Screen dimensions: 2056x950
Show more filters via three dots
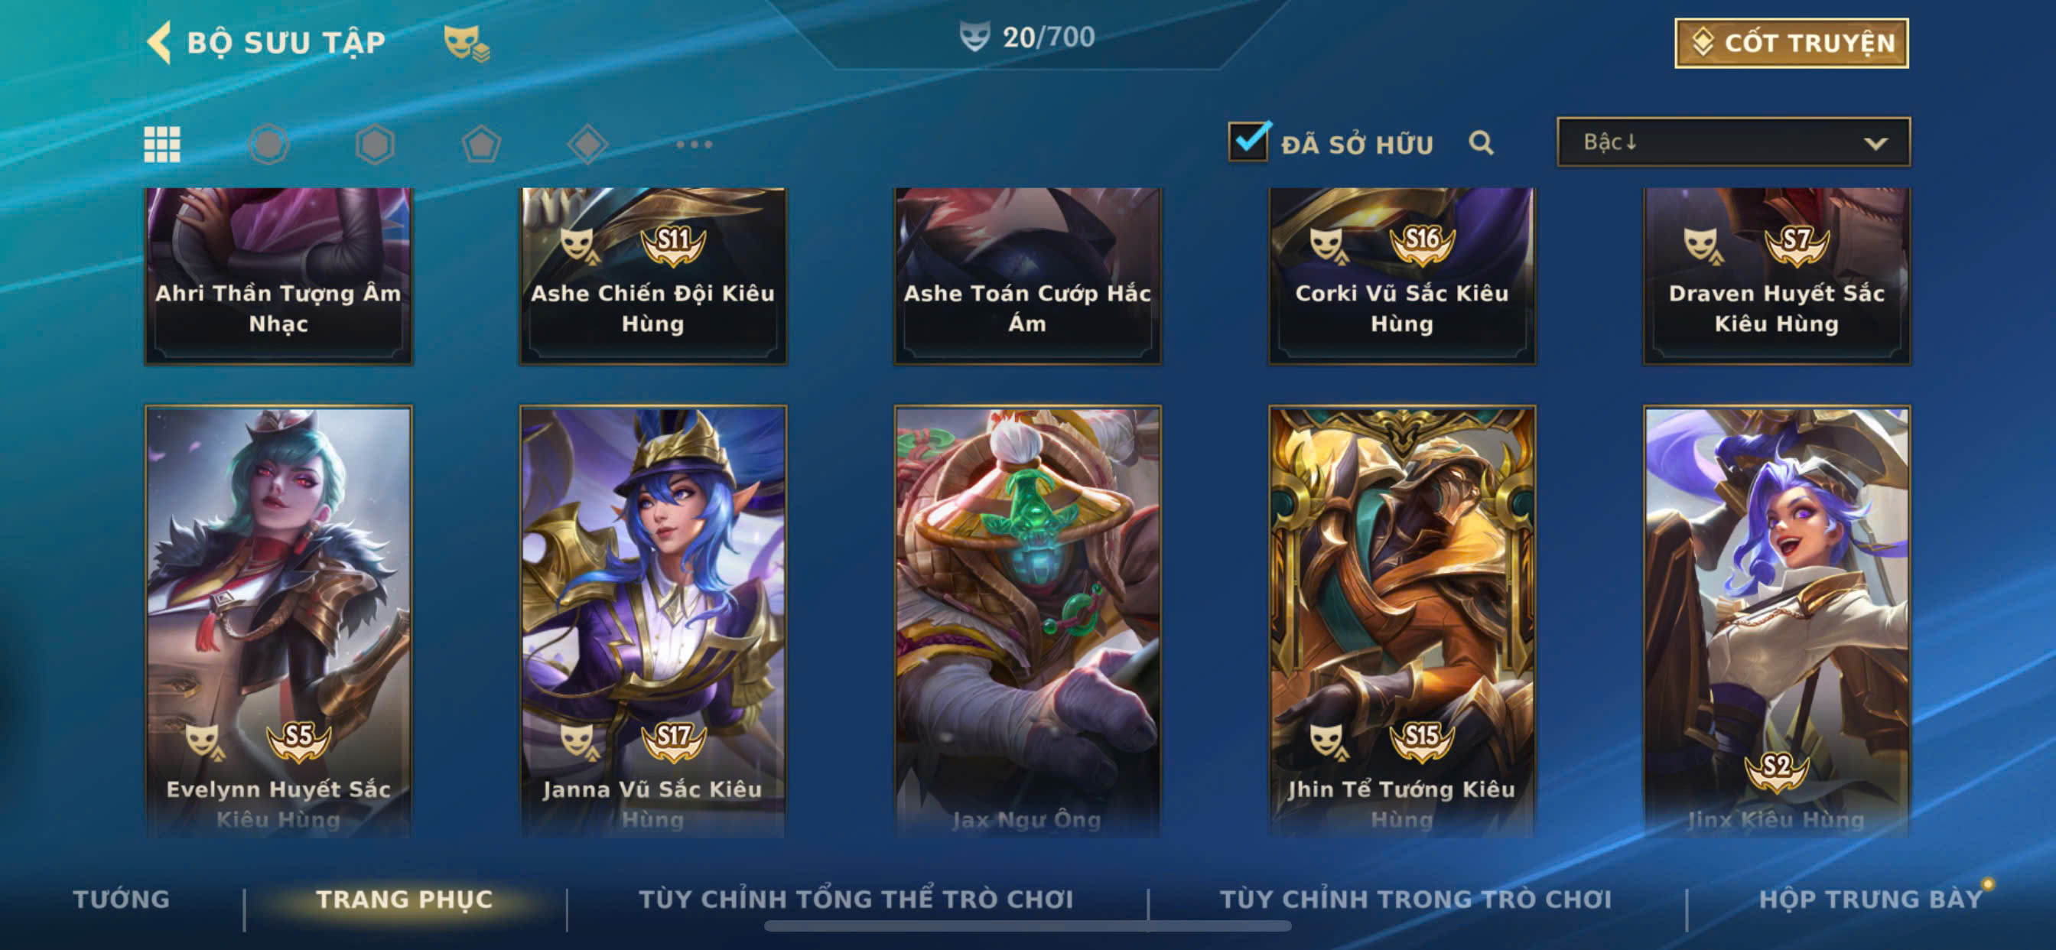tap(694, 145)
